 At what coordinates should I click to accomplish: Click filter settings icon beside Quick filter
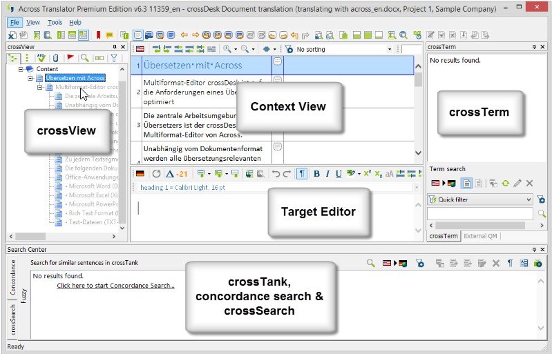(541, 199)
